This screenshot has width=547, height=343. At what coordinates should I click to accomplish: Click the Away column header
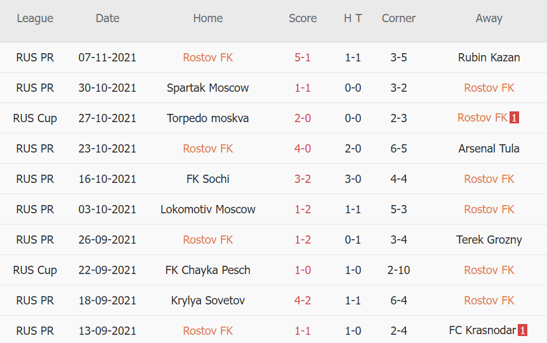489,18
